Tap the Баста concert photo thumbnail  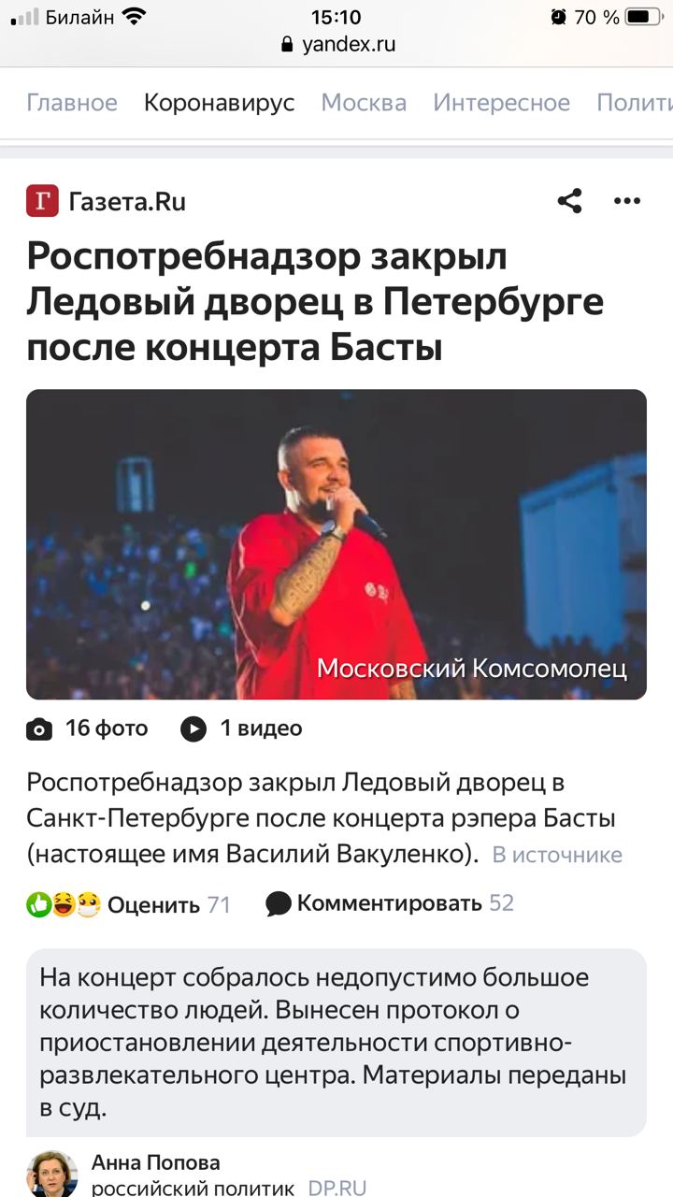tap(336, 544)
